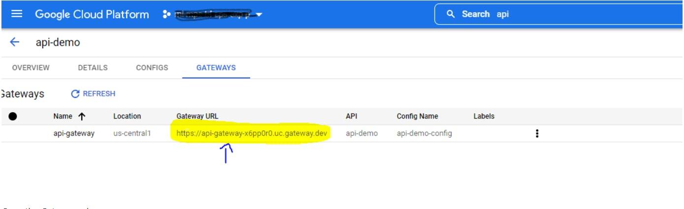The width and height of the screenshot is (684, 209).
Task: Switch to the Configs tab
Action: 152,68
